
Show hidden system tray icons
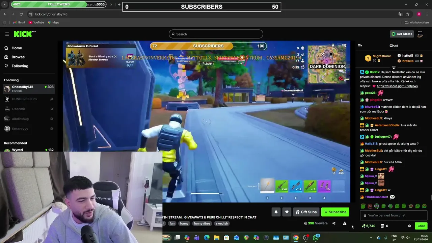click(x=371, y=238)
